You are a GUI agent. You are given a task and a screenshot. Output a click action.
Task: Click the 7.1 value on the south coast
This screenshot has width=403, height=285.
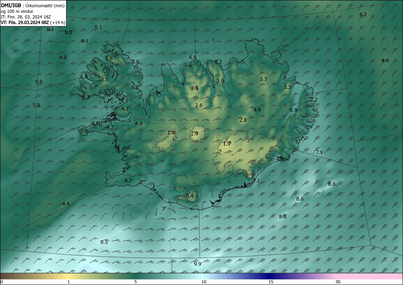coord(256,181)
